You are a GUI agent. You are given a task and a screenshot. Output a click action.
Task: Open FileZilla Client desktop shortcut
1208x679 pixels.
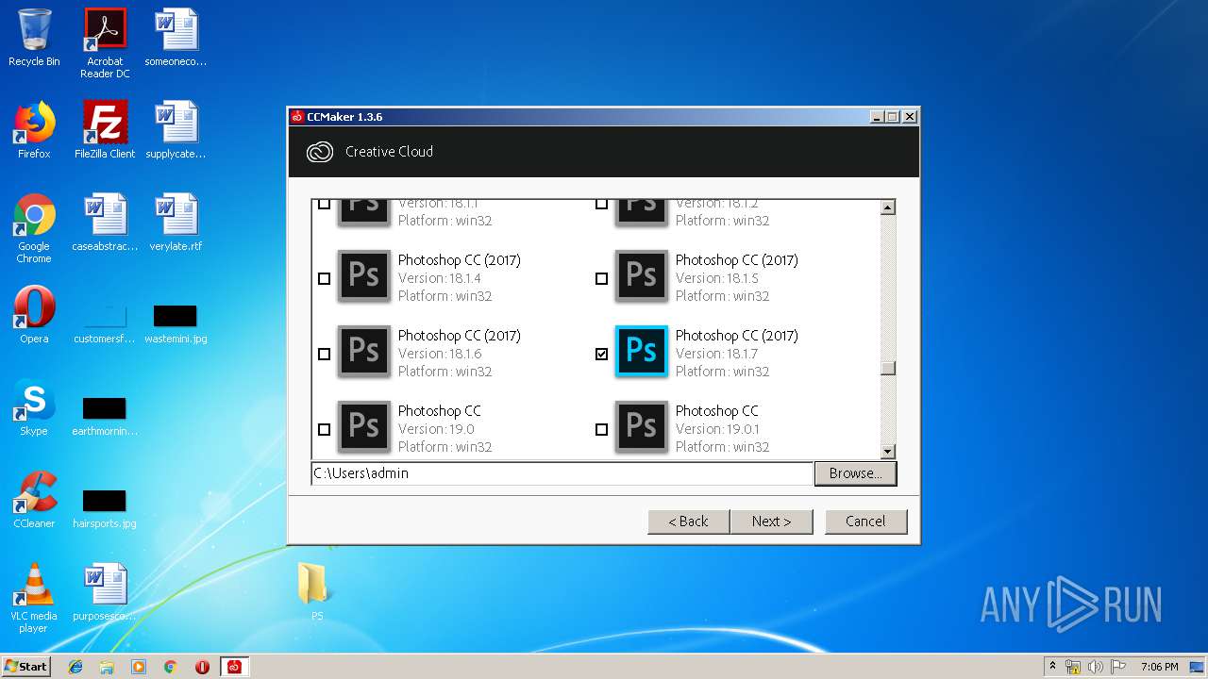point(105,130)
